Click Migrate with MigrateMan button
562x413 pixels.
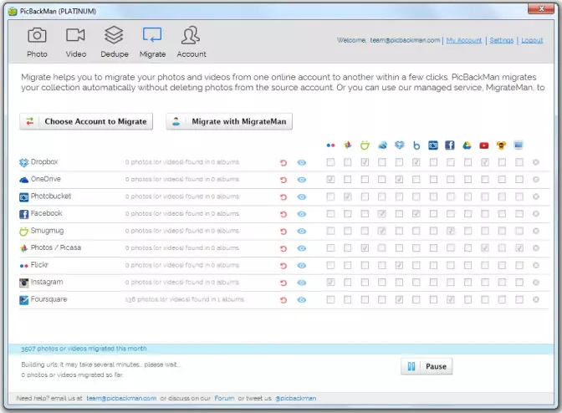(229, 121)
